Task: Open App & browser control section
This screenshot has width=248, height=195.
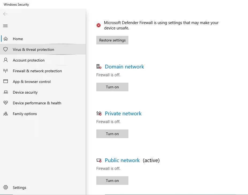Action: 43,82
